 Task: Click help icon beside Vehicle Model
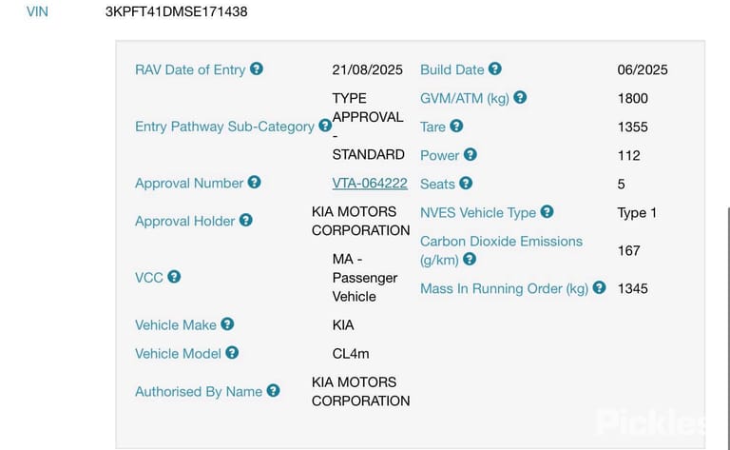(232, 353)
